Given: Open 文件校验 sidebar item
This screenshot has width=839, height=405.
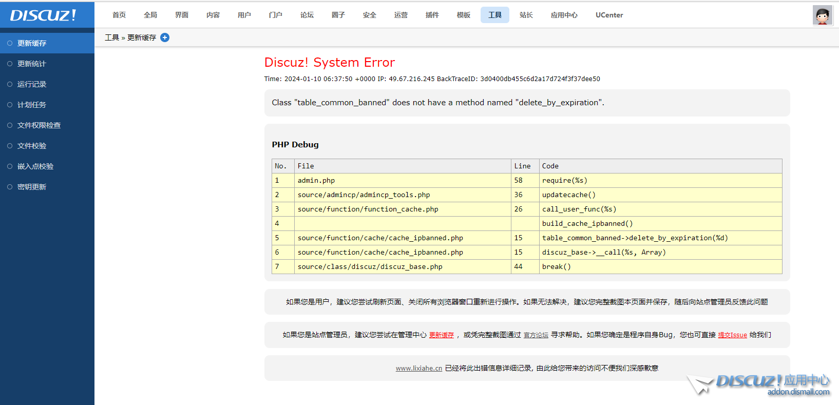Looking at the screenshot, I should point(32,146).
